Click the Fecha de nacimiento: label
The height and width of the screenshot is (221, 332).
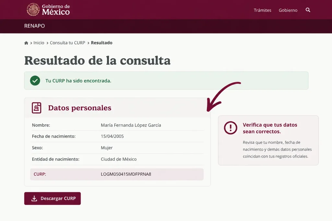point(54,136)
